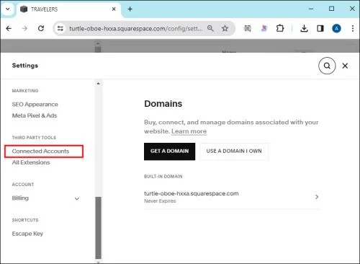360x264 pixels.
Task: Click the SHORTCUTS section label
Action: [25, 220]
